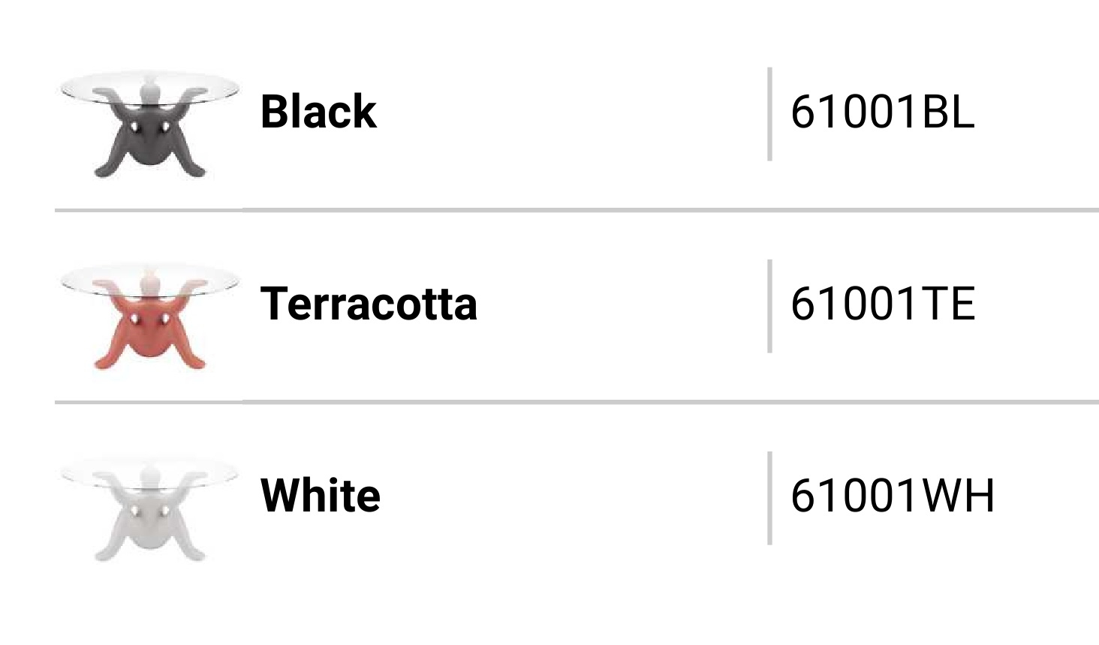The height and width of the screenshot is (645, 1099).
Task: Click the divider line below the Black row
Action: pos(577,210)
